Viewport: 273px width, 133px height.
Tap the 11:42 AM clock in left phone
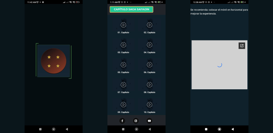[x=32, y=2]
